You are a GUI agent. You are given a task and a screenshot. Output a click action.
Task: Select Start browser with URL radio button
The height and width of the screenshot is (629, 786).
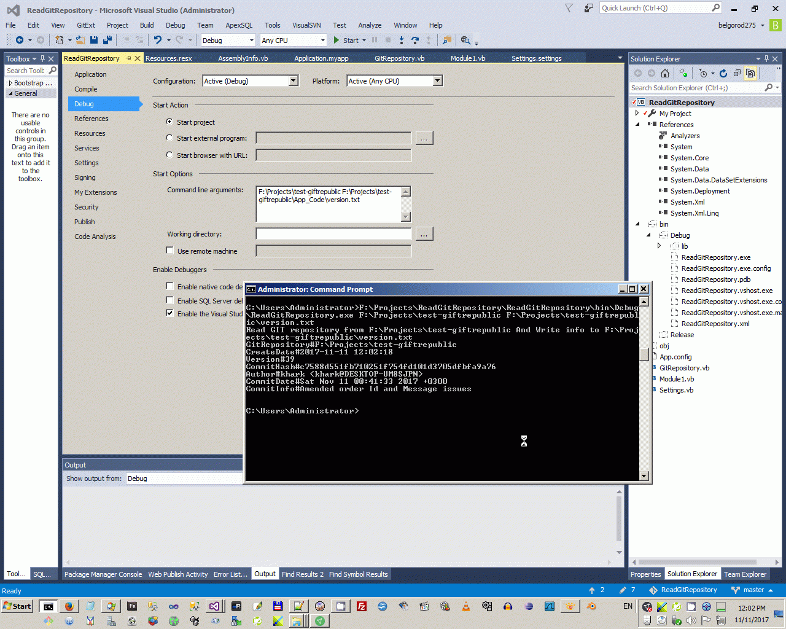[x=169, y=155]
